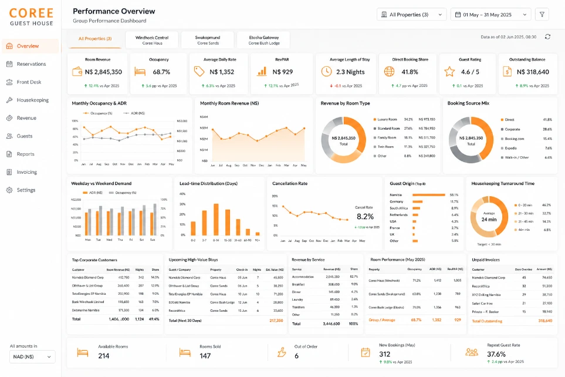Open the 01 May – 31 May 2025 date range dropdown
This screenshot has height=377, width=565.
(x=492, y=15)
